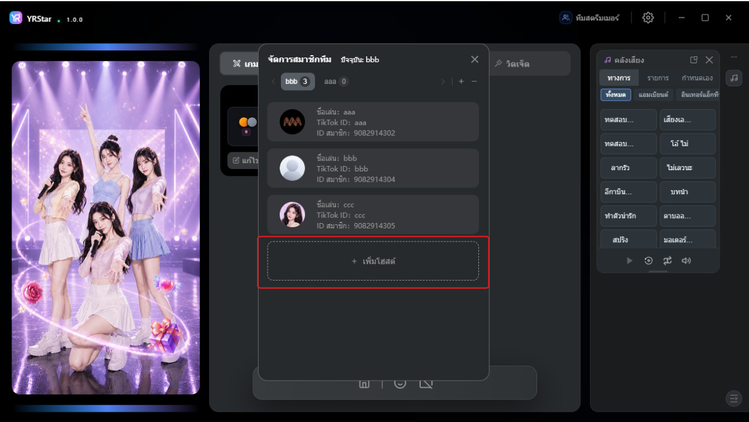The height and width of the screenshot is (422, 749).
Task: Switch to the กำหนดเอง sound tab
Action: coord(697,79)
